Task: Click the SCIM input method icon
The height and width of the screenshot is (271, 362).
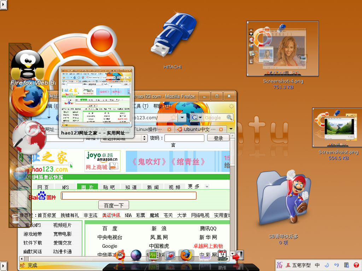Action: tap(280, 265)
